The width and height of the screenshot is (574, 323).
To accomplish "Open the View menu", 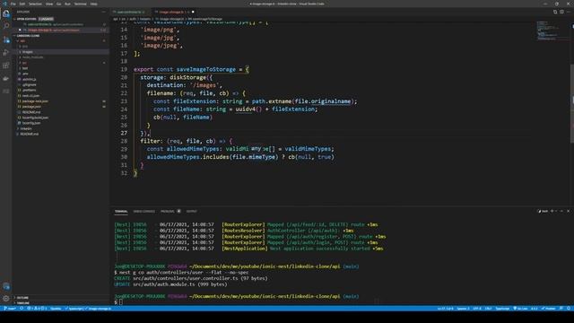I will [49, 4].
